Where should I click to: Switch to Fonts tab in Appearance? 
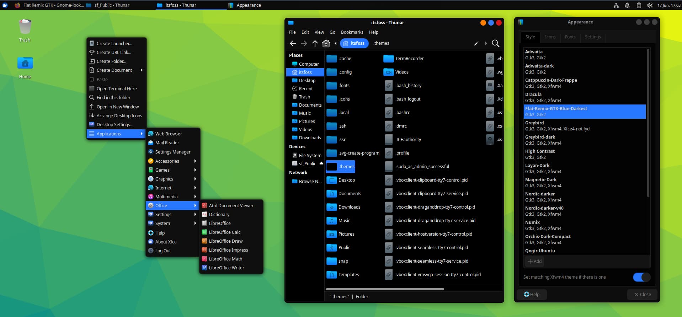[570, 37]
